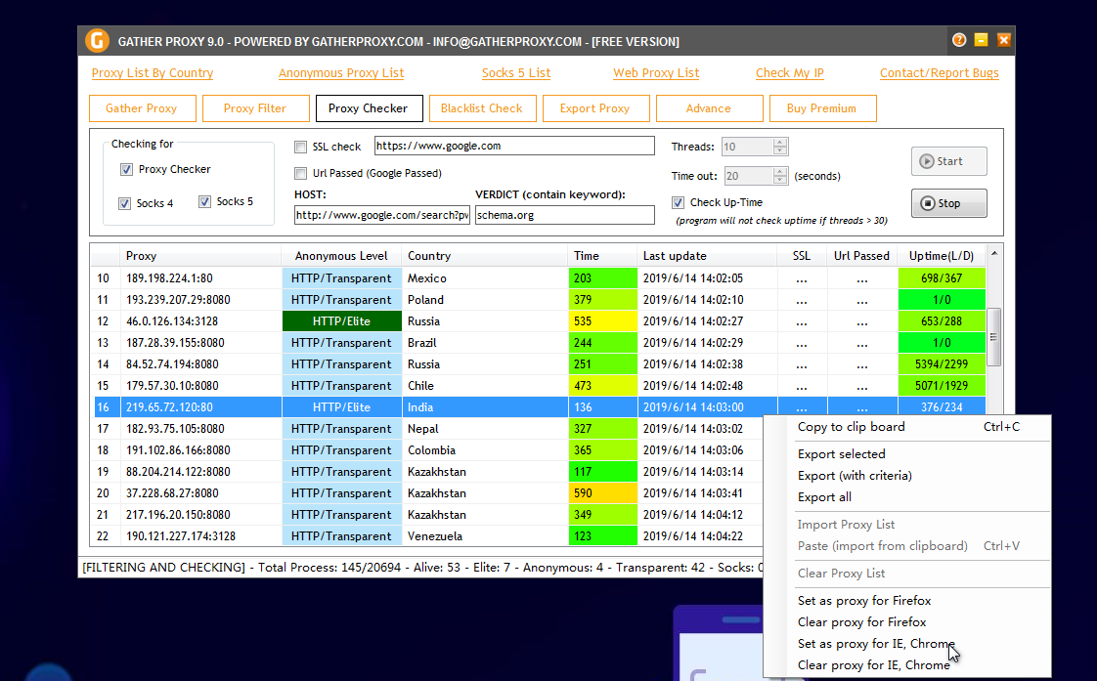The height and width of the screenshot is (681, 1097).
Task: Select proxy 187.28.39.155:8080 row
Action: 539,343
